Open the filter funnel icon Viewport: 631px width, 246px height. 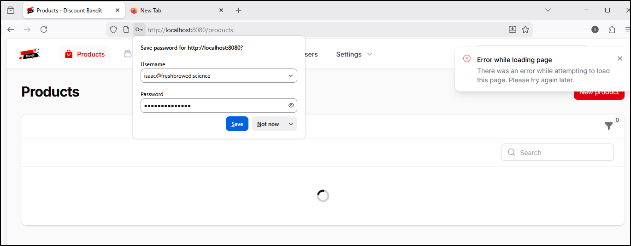[609, 126]
